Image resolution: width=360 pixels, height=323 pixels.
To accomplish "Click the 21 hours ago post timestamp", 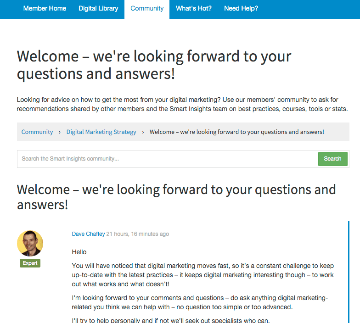I will 137,234.
